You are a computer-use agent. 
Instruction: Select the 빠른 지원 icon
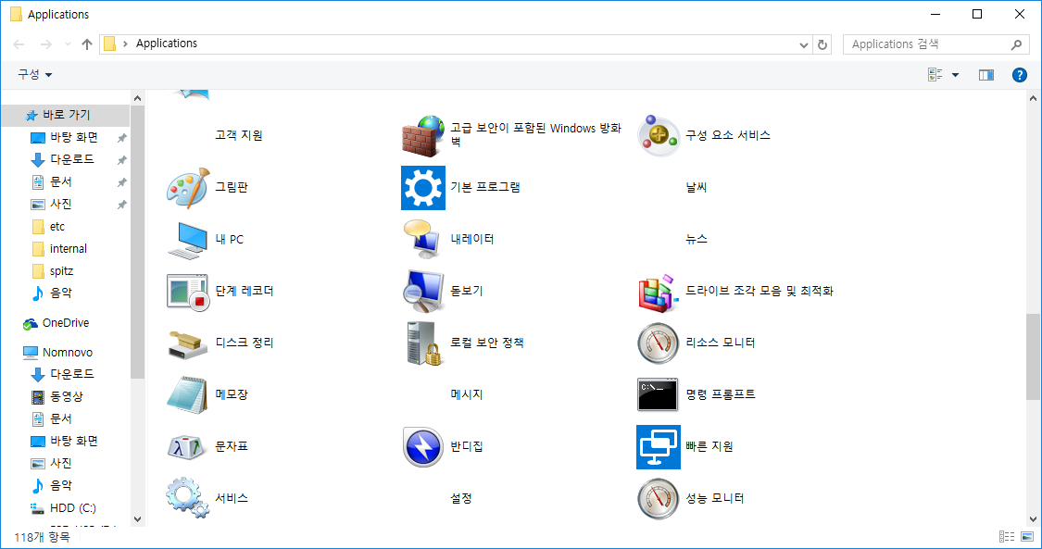(658, 447)
